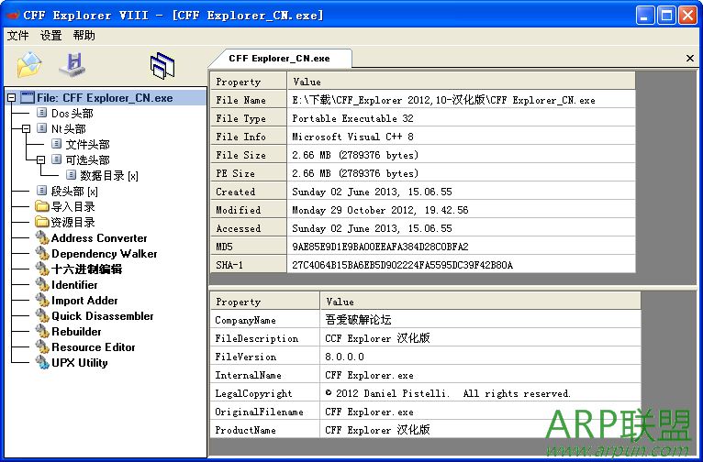703x462 pixels.
Task: Open Dependency Walker label in the tree
Action: 104,254
